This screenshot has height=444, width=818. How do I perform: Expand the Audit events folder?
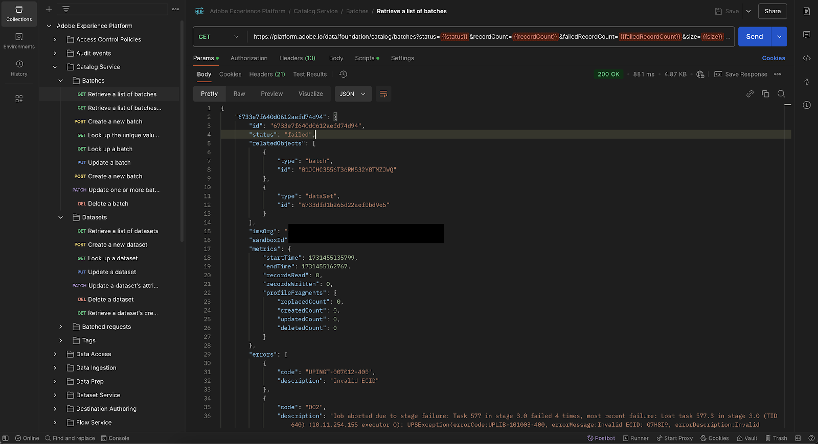coord(55,54)
